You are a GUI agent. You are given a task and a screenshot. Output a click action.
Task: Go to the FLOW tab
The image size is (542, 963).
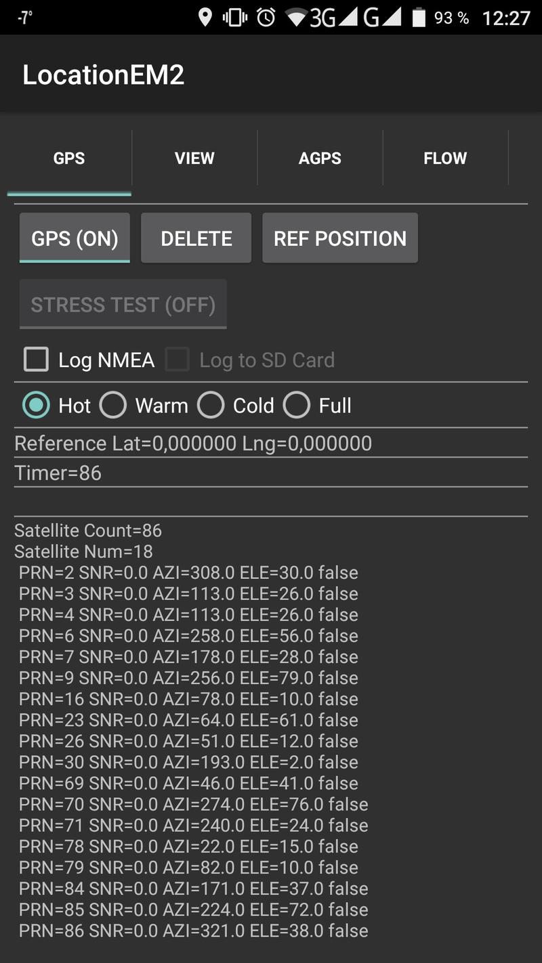coord(445,158)
